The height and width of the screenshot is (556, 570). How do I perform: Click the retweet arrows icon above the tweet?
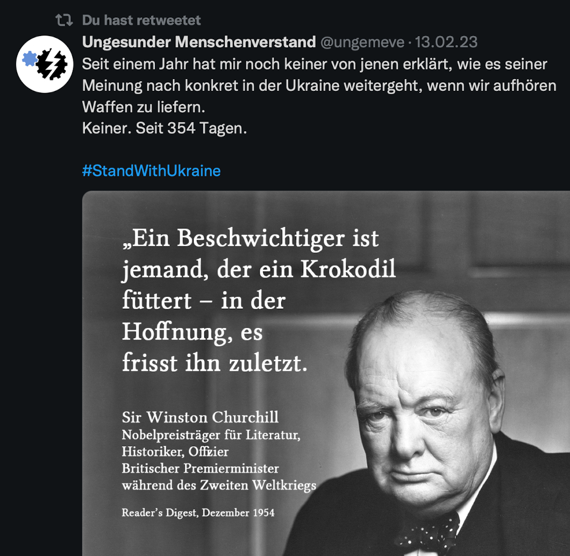click(65, 20)
